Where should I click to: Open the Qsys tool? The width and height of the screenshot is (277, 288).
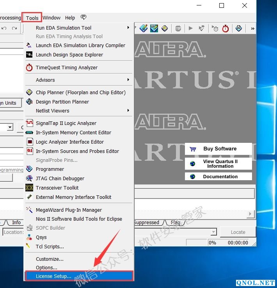(41, 237)
